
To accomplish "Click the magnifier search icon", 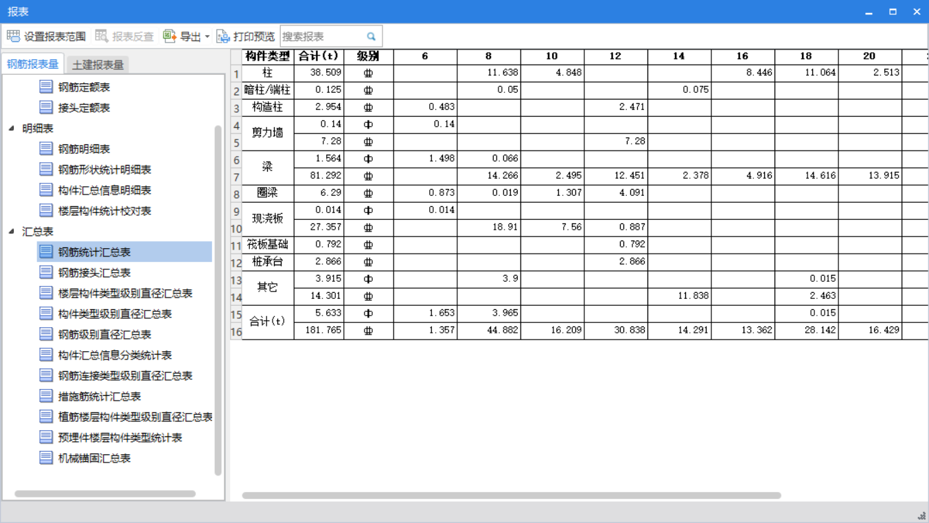I will click(x=371, y=36).
